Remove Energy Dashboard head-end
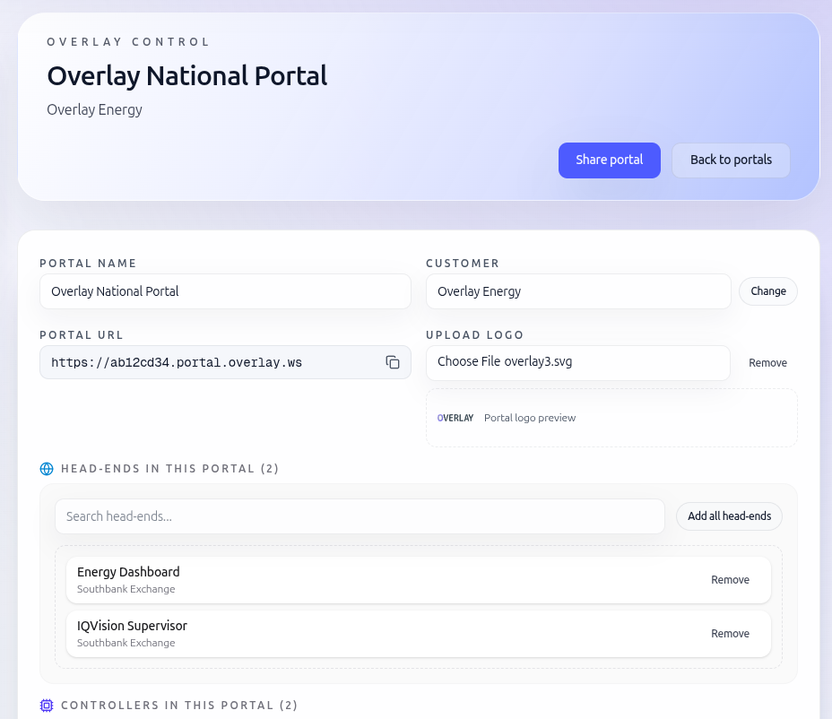Screen dimensions: 832x719 click(x=730, y=580)
